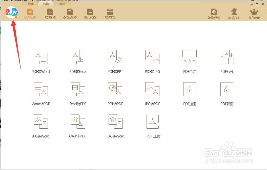Open the PDF转PPT converter
This screenshot has height=170, width=267.
[x=115, y=62]
